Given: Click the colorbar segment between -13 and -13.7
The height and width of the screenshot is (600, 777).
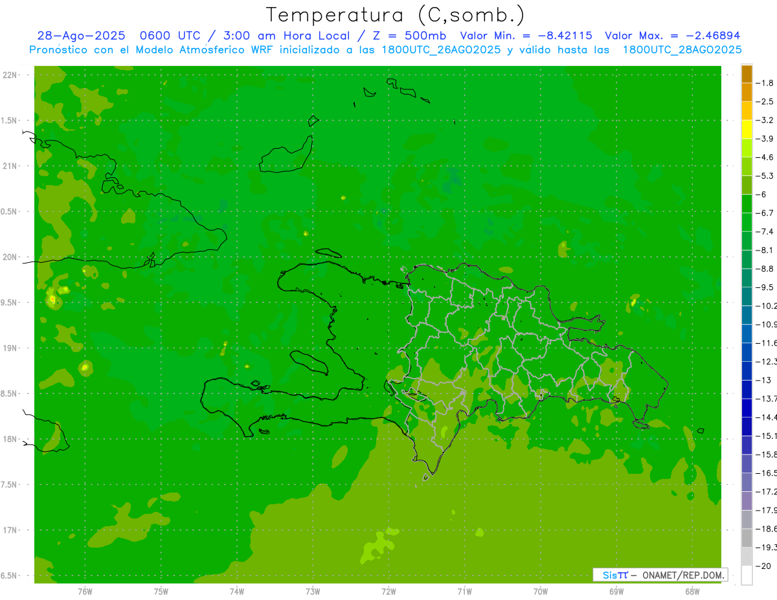Looking at the screenshot, I should 747,389.
